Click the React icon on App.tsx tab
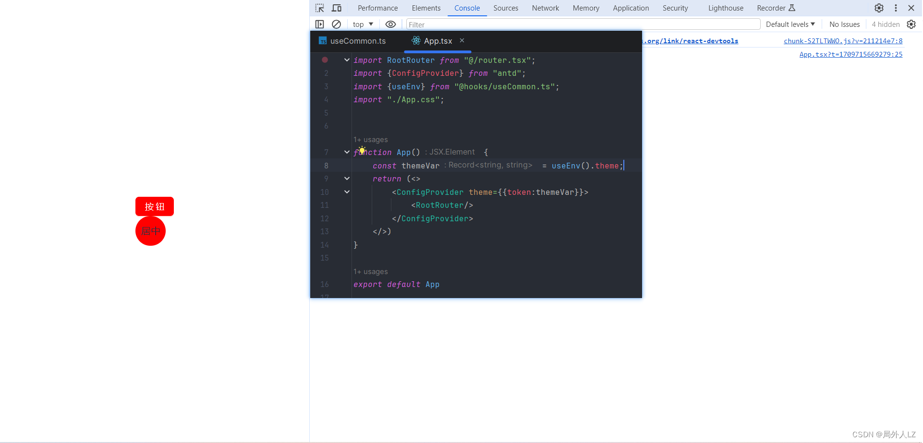 pos(416,41)
